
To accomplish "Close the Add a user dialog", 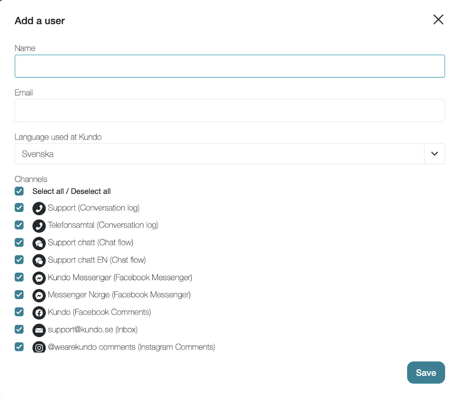I will coord(438,20).
